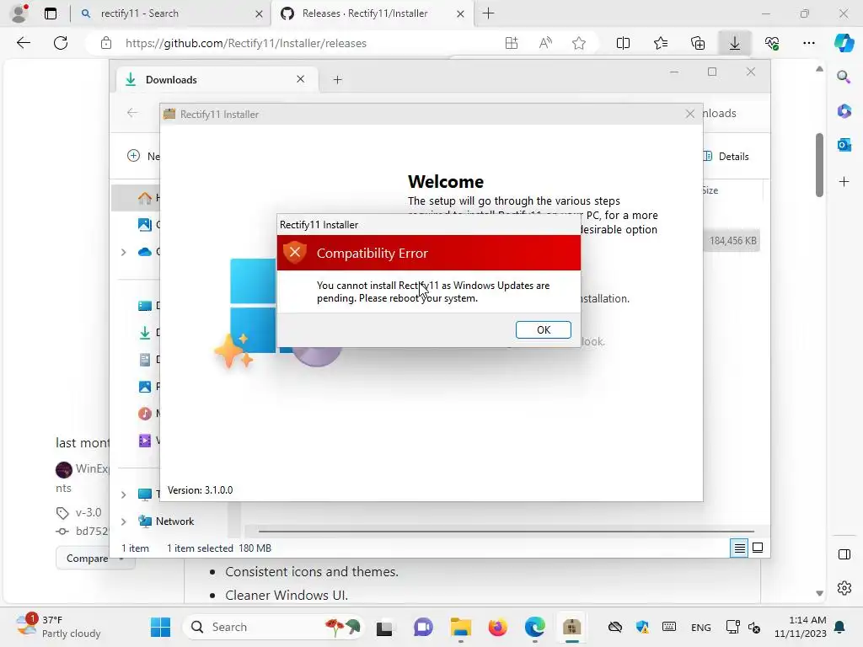
Task: Open the clock showing 1:14 AM
Action: (800, 627)
